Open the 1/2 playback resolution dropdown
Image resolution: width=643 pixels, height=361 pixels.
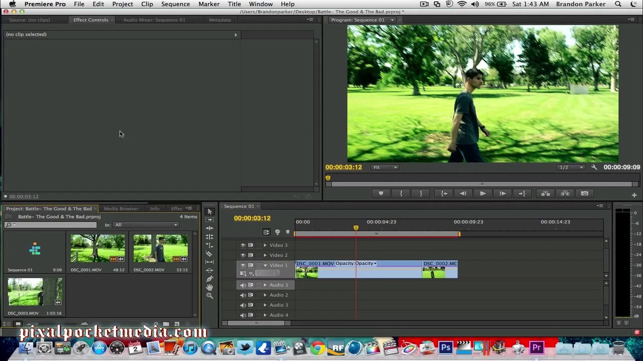click(x=571, y=167)
